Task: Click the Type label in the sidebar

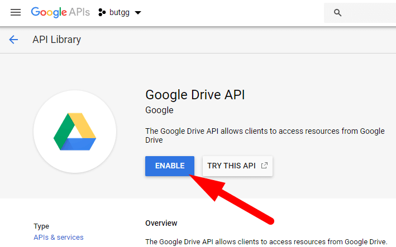Action: (x=41, y=226)
